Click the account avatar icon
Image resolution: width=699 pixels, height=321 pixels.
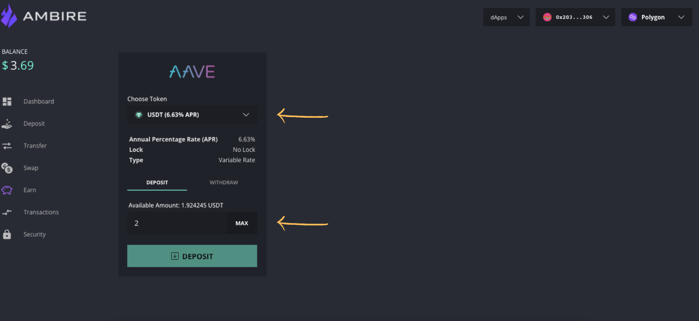coord(547,17)
